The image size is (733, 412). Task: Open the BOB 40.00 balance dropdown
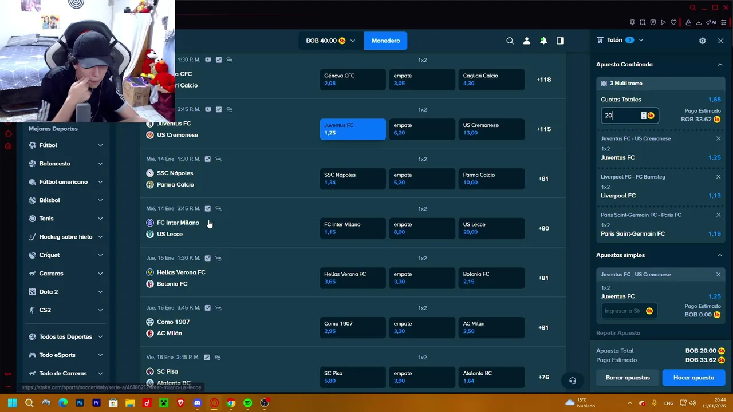tap(330, 41)
